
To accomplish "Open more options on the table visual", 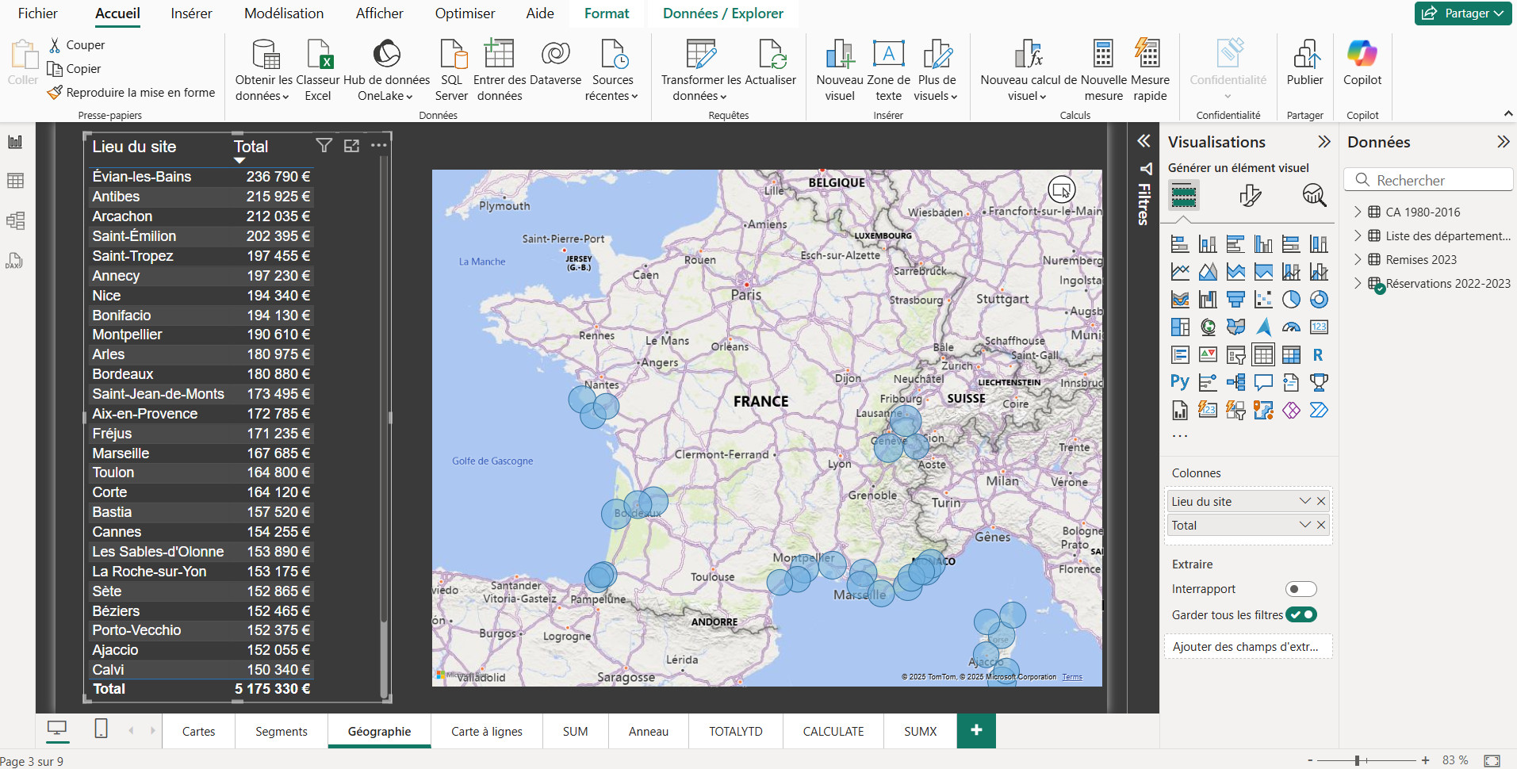I will (379, 145).
